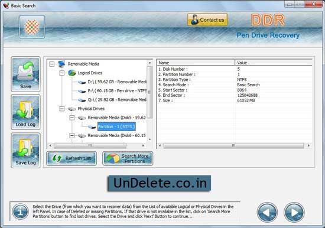Select the P:\ 60.15 GB Pen drive
325x228 pixels.
coord(117,91)
